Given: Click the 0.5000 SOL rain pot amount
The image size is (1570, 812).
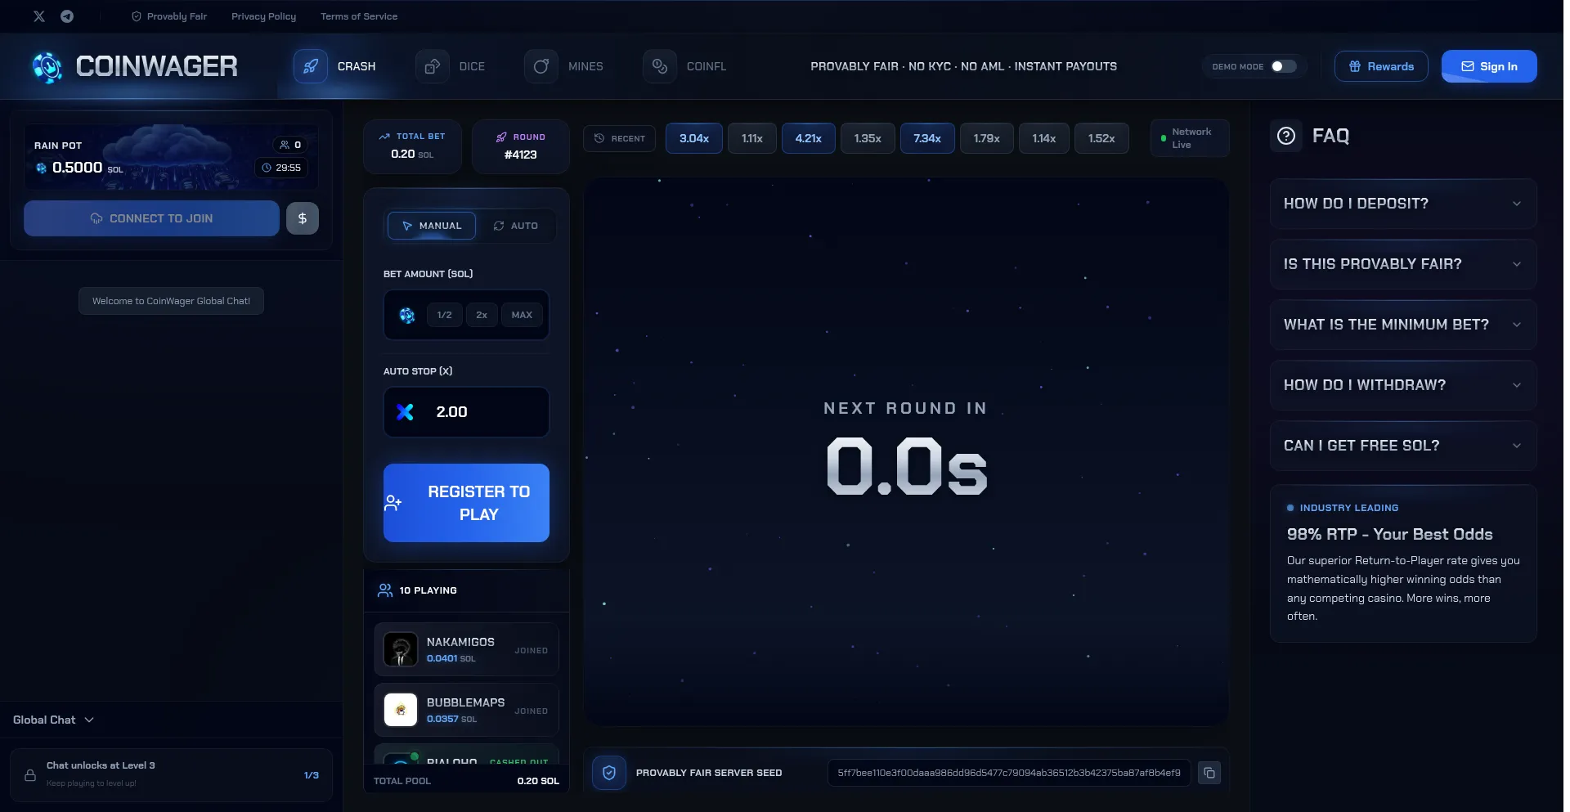Looking at the screenshot, I should coord(79,168).
